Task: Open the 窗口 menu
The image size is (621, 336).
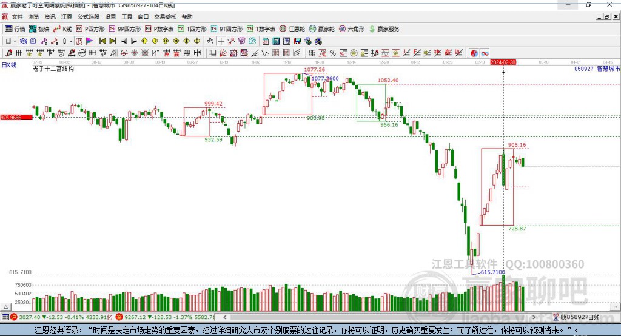Action: pos(143,16)
